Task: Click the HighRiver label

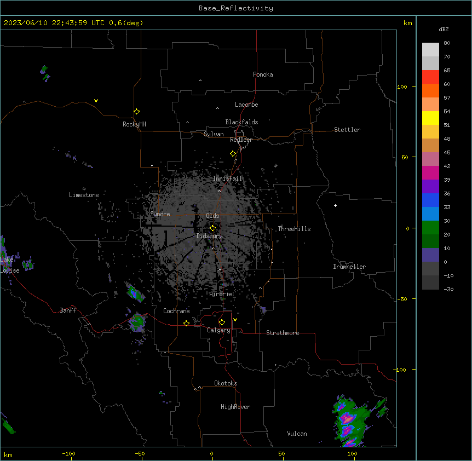Action: click(235, 407)
